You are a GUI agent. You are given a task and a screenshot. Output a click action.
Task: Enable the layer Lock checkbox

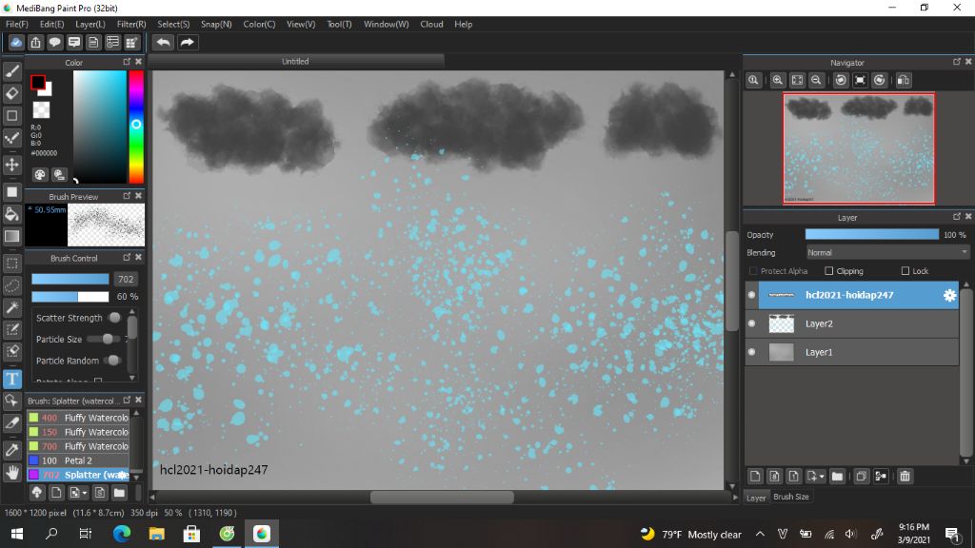tap(905, 271)
